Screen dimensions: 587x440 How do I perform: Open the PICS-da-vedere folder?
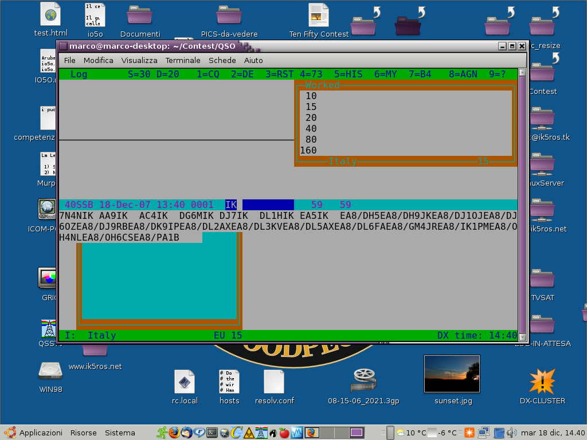coord(229,15)
